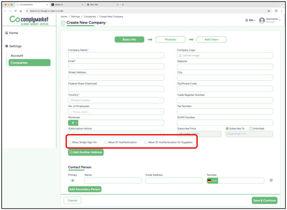The height and width of the screenshot is (210, 287).
Task: Click the user avatar icon
Action: click(x=262, y=20)
